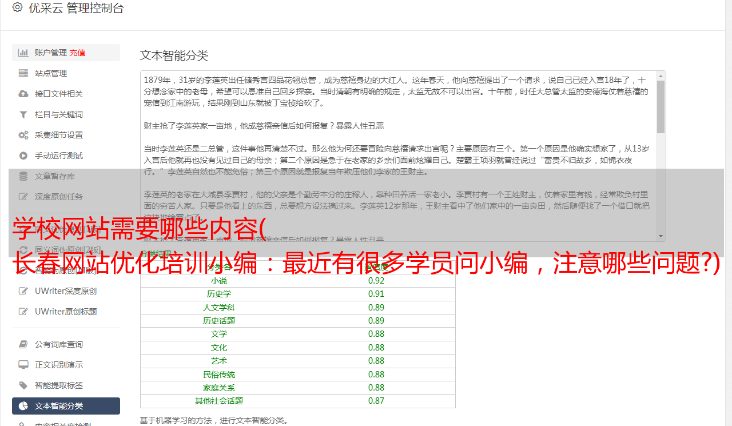
Task: Click the 正文识别演示 monitor icon
Action: 23,365
